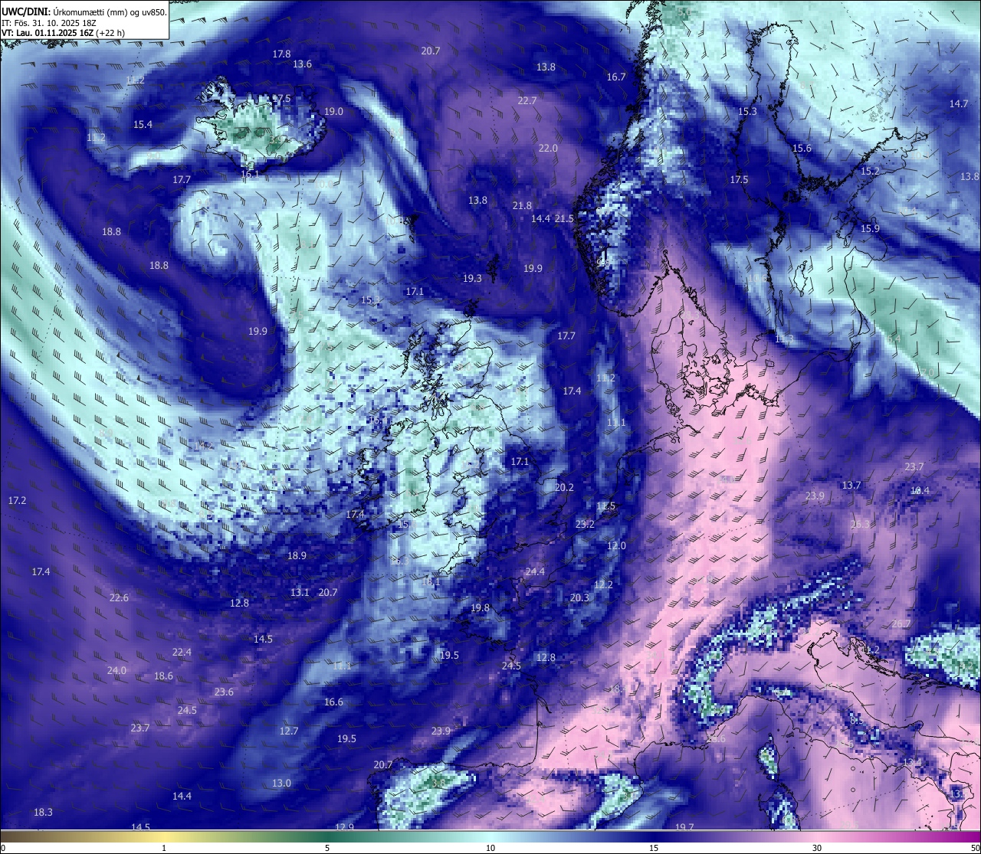Select the 18.9 value southwest of Ireland

click(297, 555)
